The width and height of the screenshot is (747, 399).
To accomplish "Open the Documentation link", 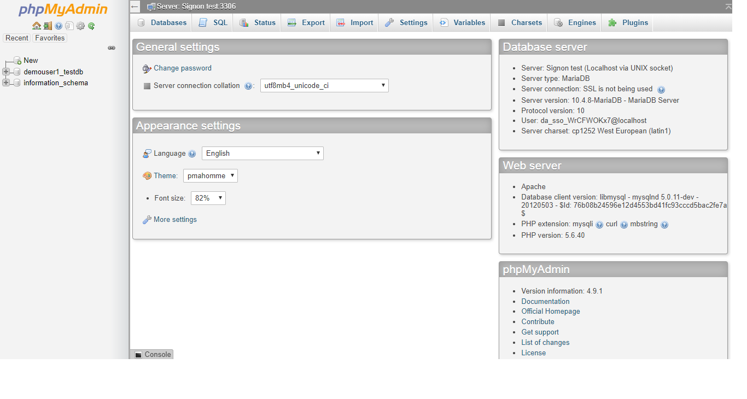I will [x=545, y=301].
